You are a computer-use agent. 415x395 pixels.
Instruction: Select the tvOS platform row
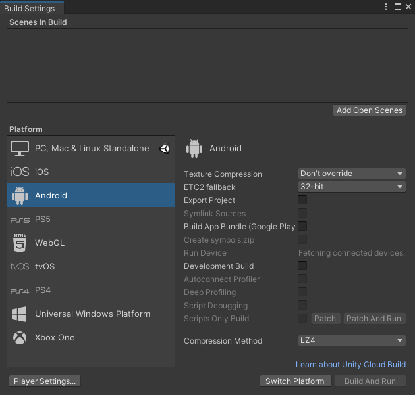[91, 266]
